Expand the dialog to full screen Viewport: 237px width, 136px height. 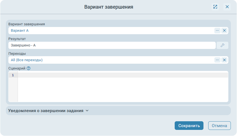[x=215, y=7]
